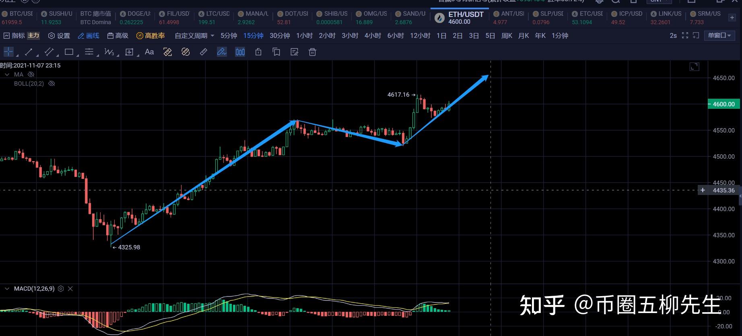
Task: Click the 指标 indicators button
Action: click(14, 35)
